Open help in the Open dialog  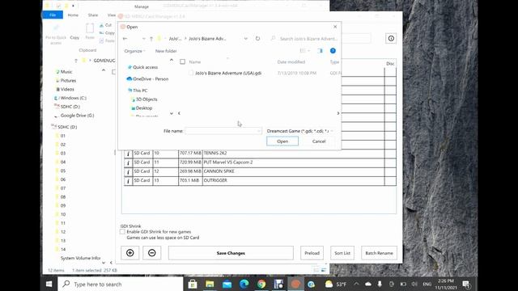[333, 50]
